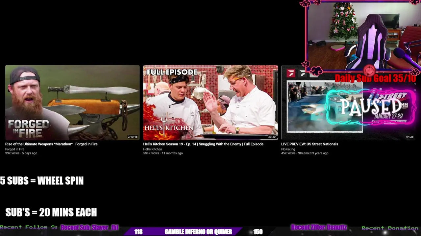Click '33K views • 5 days ago' text
This screenshot has width=421, height=236.
(x=21, y=153)
